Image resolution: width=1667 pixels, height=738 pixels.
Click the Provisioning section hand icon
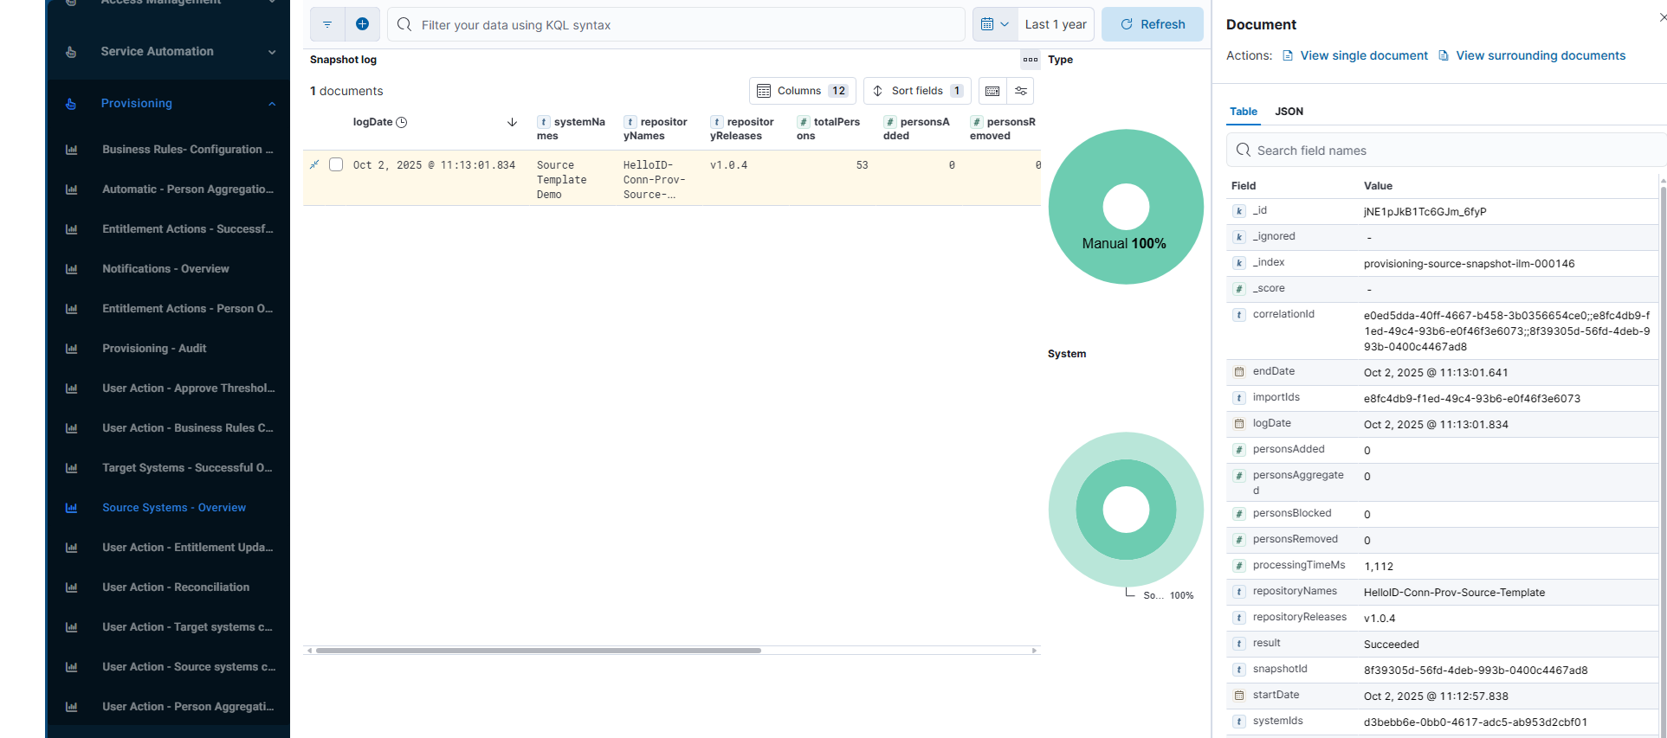click(x=71, y=104)
